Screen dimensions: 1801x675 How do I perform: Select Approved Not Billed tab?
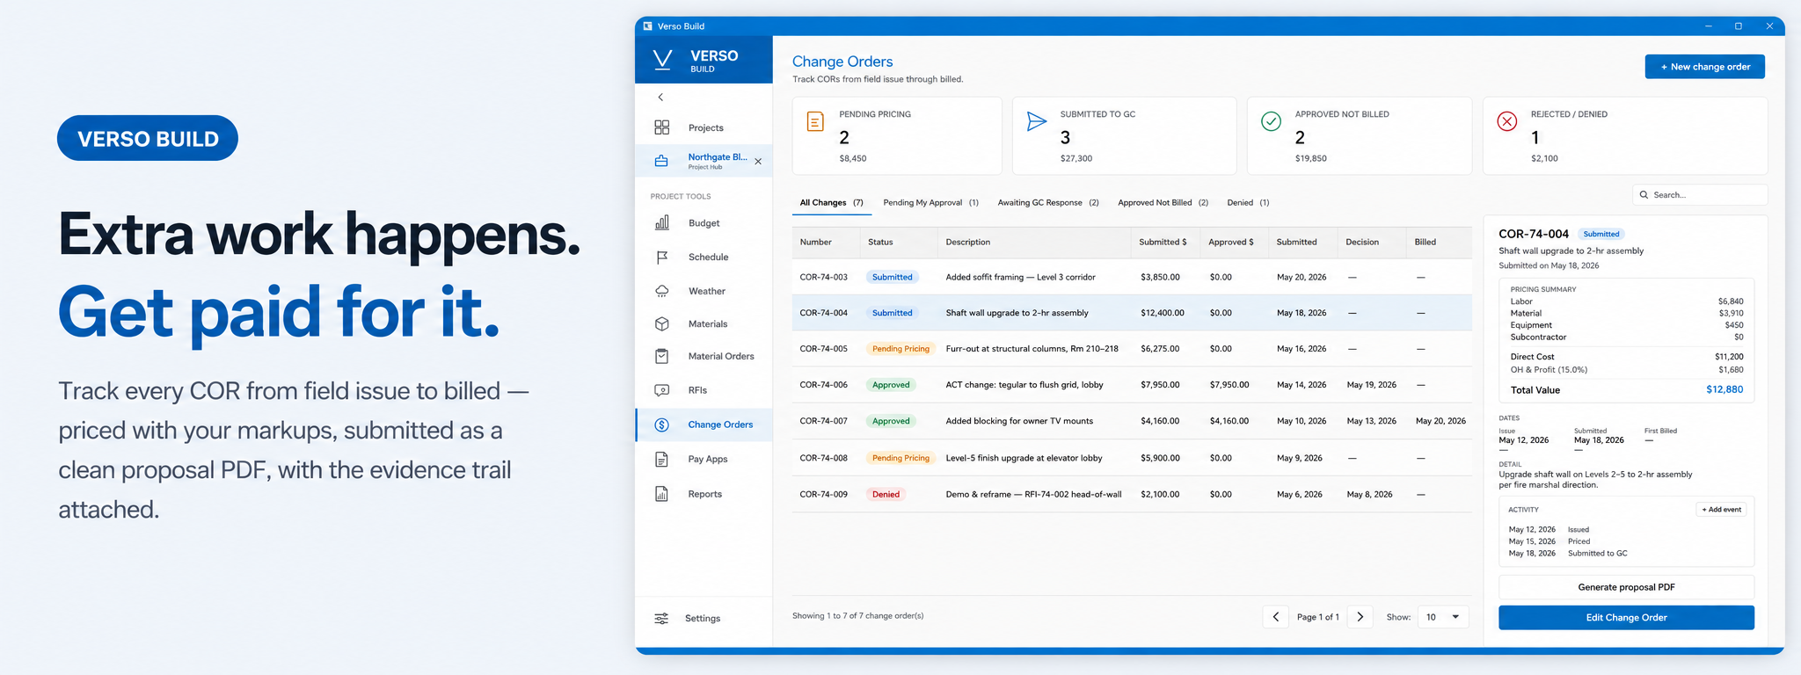point(1163,203)
